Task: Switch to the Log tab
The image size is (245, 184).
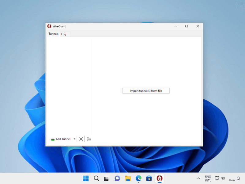Action: [64, 34]
